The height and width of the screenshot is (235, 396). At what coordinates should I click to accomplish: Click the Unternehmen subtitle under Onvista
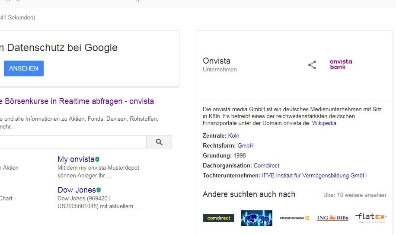pos(220,70)
